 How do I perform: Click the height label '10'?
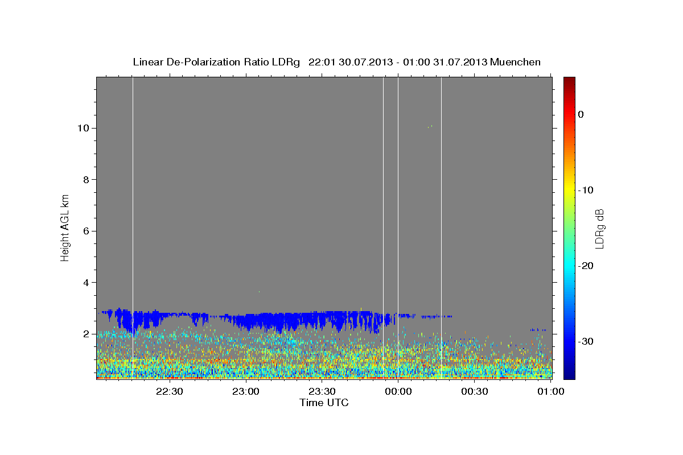click(83, 128)
